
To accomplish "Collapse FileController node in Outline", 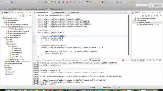I will 133,20.
